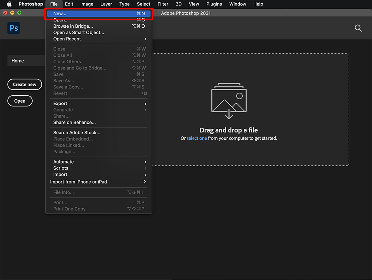Choose Open... from the File menu
Screen dimensions: 372x280
(x=99, y=20)
